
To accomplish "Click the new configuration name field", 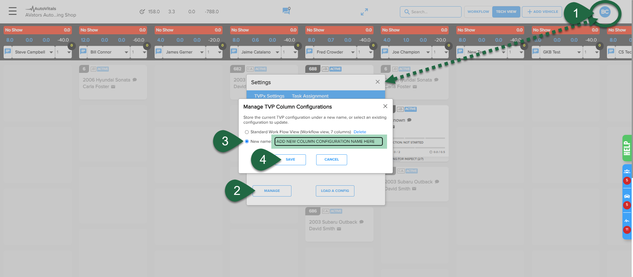I will [328, 141].
